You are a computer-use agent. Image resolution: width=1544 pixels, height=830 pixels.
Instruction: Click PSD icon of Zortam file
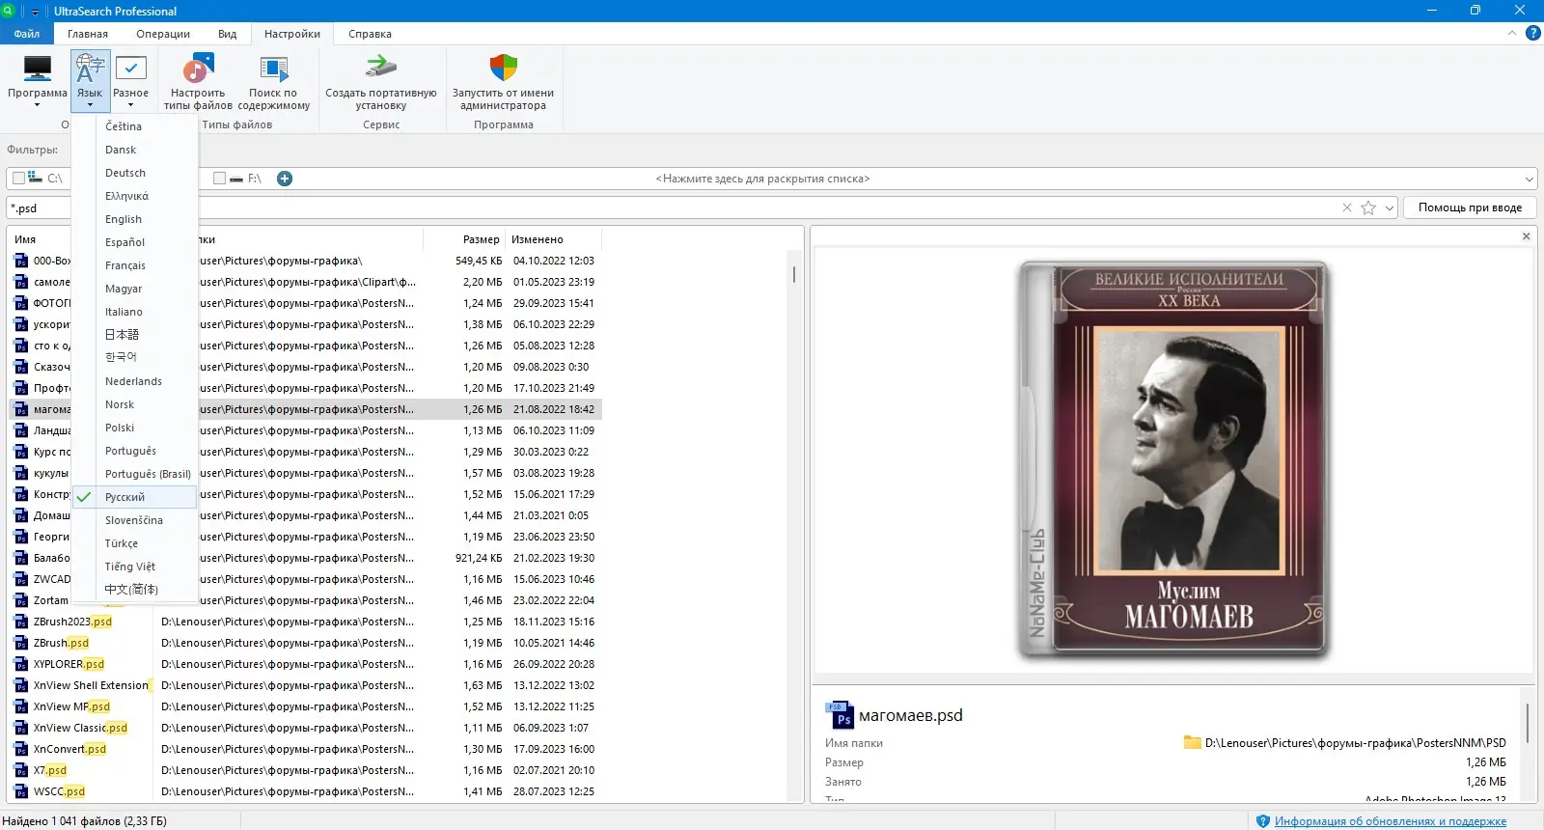tap(21, 600)
